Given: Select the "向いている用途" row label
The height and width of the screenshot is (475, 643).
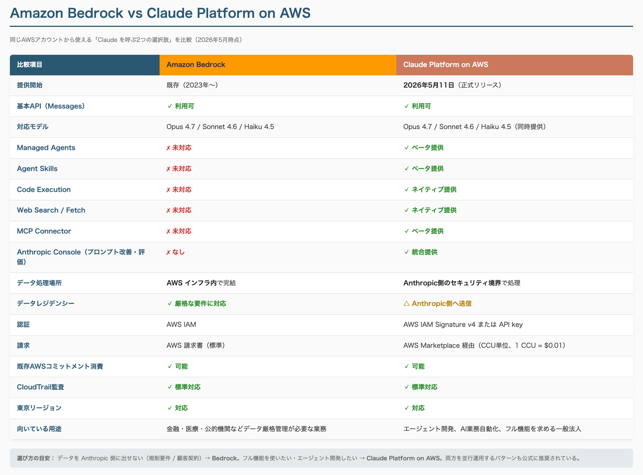Looking at the screenshot, I should click(39, 429).
